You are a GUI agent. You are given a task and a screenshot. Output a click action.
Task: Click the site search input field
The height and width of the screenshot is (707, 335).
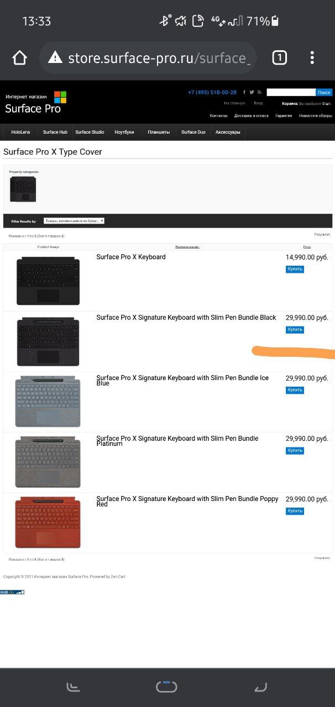[291, 93]
